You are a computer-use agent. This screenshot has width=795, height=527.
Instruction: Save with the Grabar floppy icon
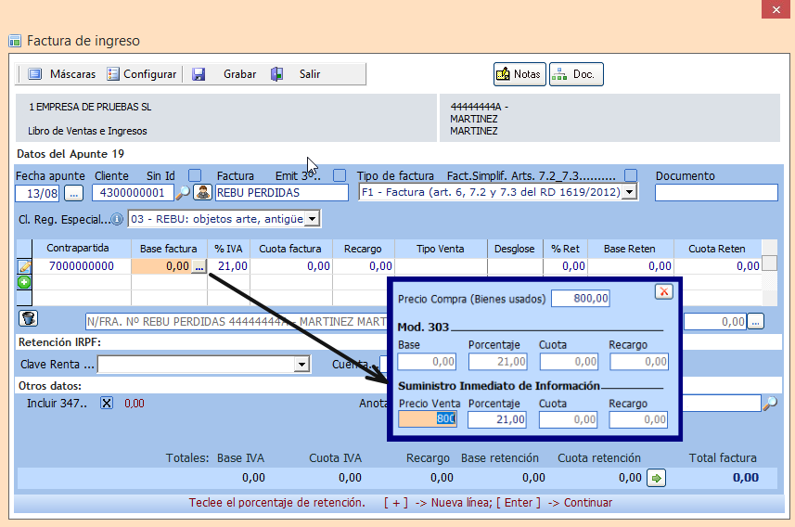pyautogui.click(x=199, y=74)
